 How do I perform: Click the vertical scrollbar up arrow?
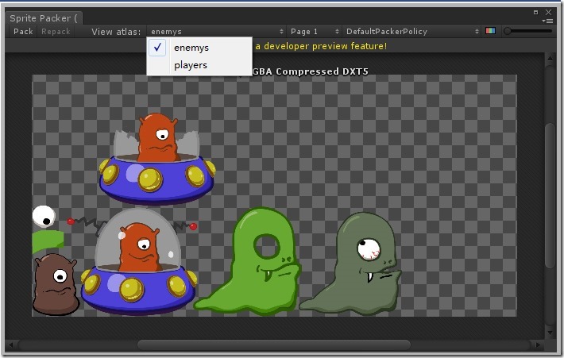(550, 57)
